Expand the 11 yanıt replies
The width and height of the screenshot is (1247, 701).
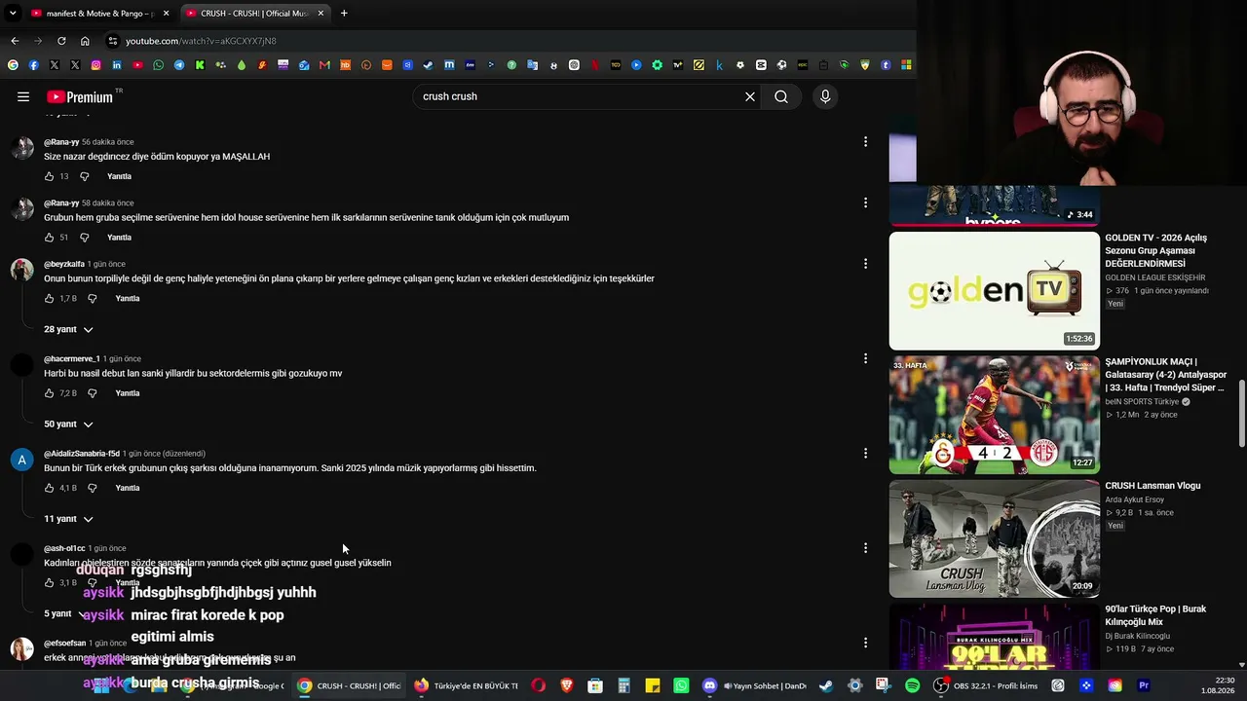[68, 519]
